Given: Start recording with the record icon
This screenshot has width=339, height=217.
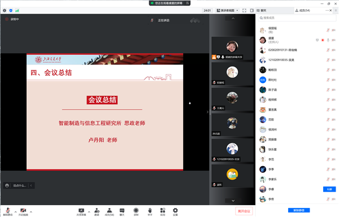Looking at the screenshot, I should pos(136,211).
